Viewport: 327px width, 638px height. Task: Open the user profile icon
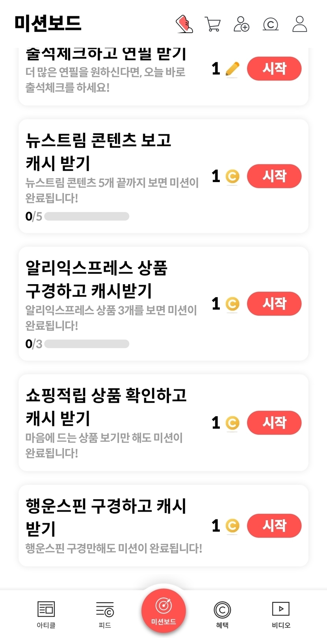(x=299, y=24)
